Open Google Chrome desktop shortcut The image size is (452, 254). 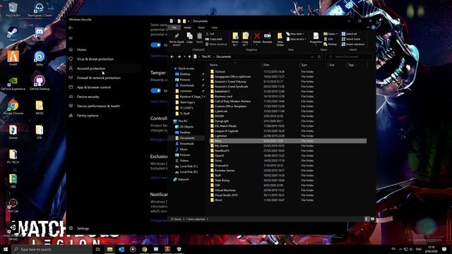coord(13,107)
